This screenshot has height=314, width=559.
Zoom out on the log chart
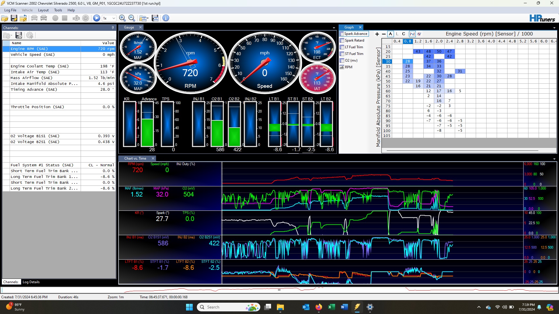[132, 18]
